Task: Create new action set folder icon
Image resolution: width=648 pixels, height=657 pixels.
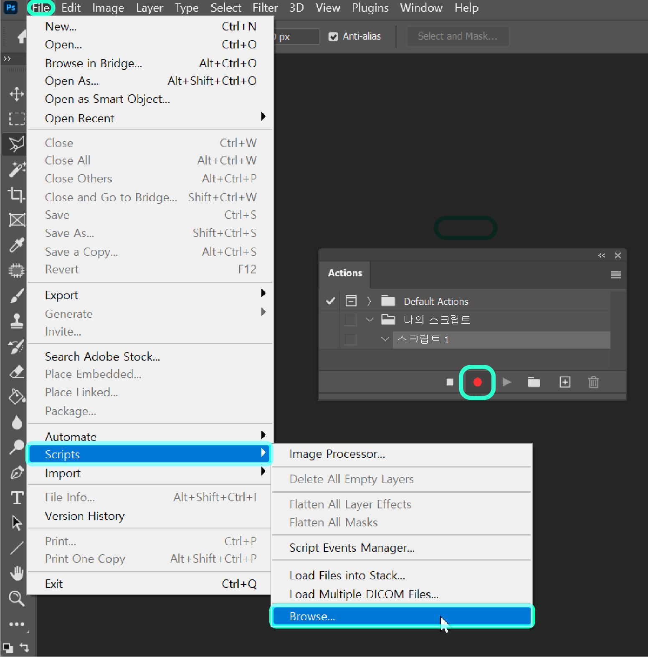Action: click(x=534, y=382)
